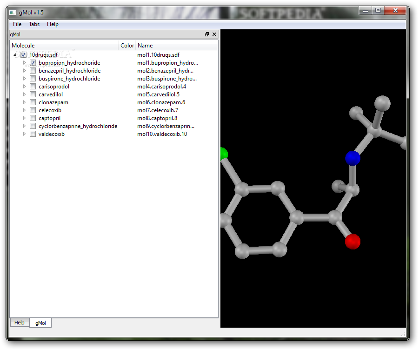Screen dimensions: 419x350
Task: Expand the celecoxib node
Action: coord(24,110)
